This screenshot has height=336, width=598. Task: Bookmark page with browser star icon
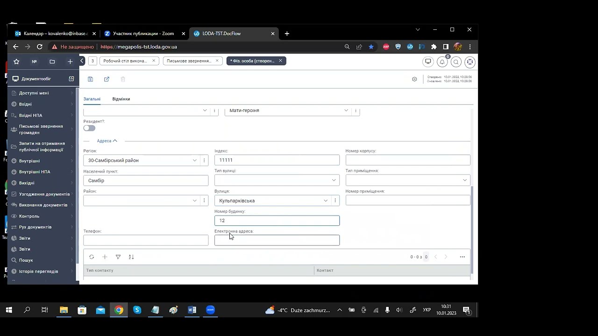tap(371, 47)
